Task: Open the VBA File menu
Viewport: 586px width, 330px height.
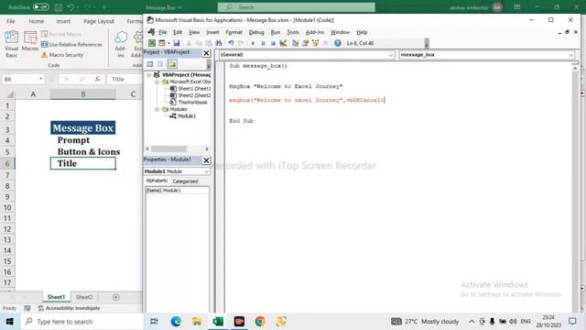Action: tap(163, 32)
